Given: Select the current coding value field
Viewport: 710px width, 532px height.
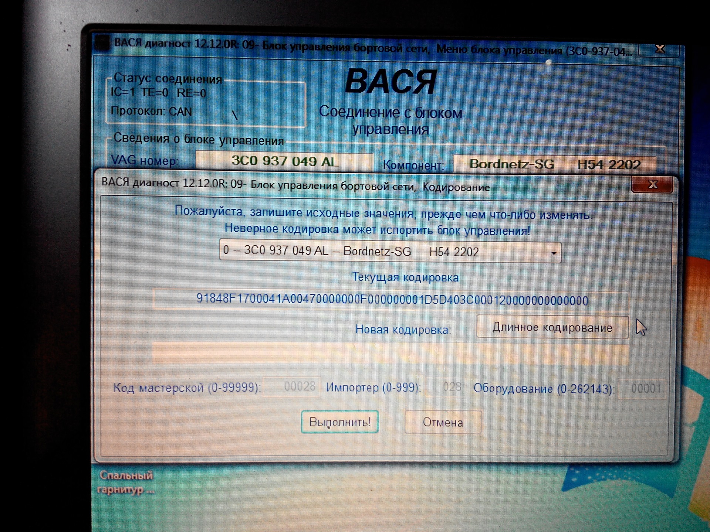Looking at the screenshot, I should (391, 300).
